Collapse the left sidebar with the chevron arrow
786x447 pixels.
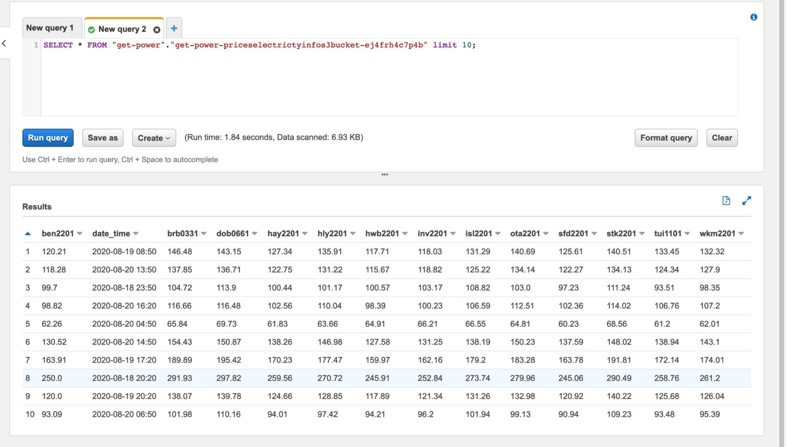coord(4,43)
